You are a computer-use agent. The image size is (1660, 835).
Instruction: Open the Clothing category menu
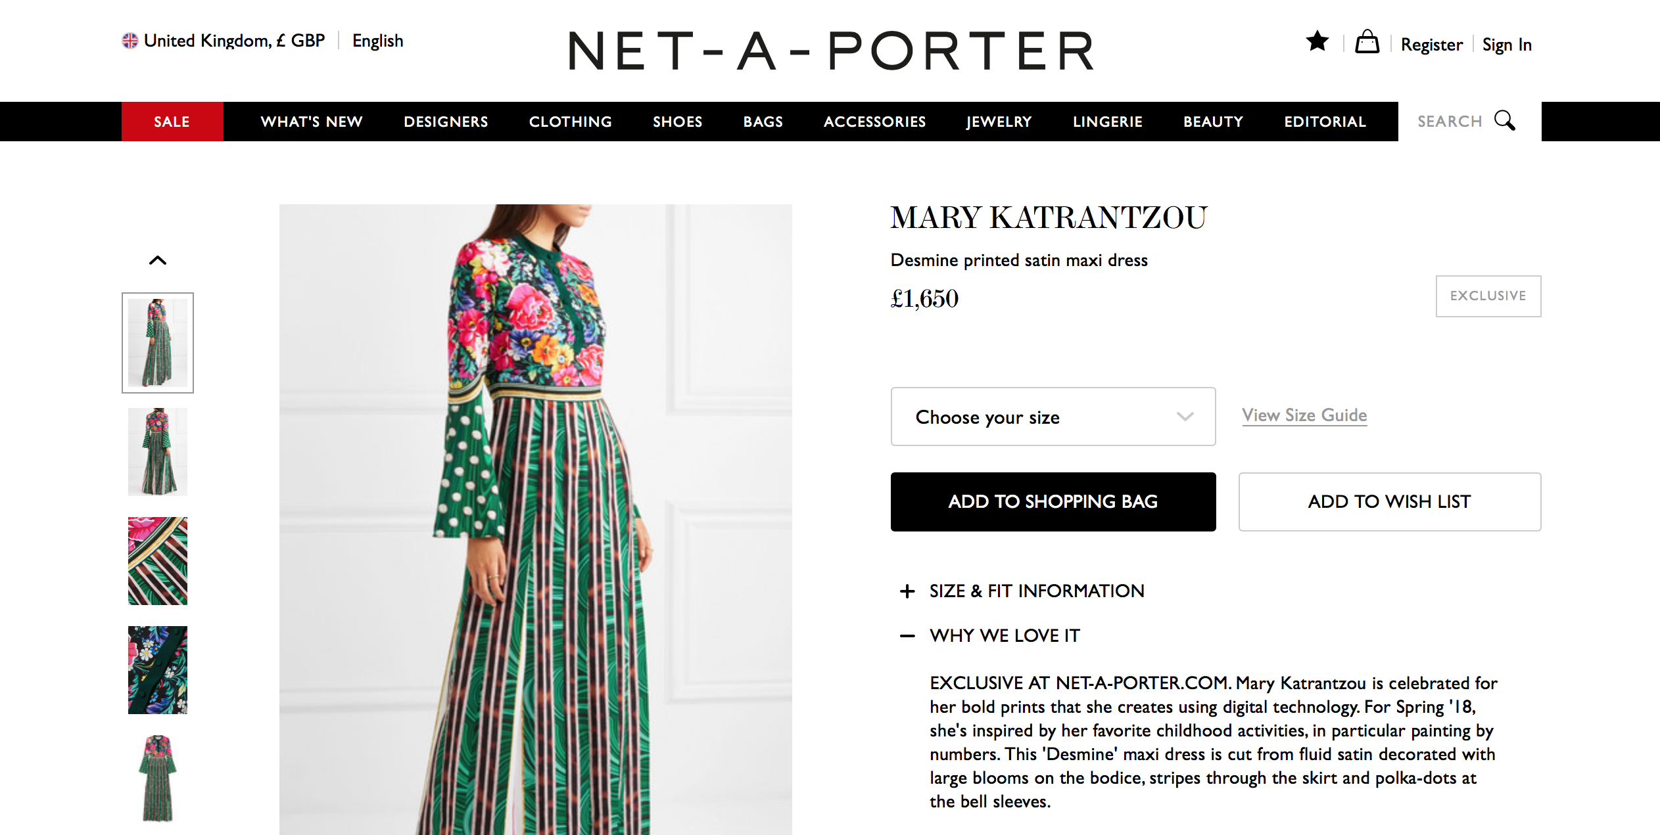(x=570, y=122)
